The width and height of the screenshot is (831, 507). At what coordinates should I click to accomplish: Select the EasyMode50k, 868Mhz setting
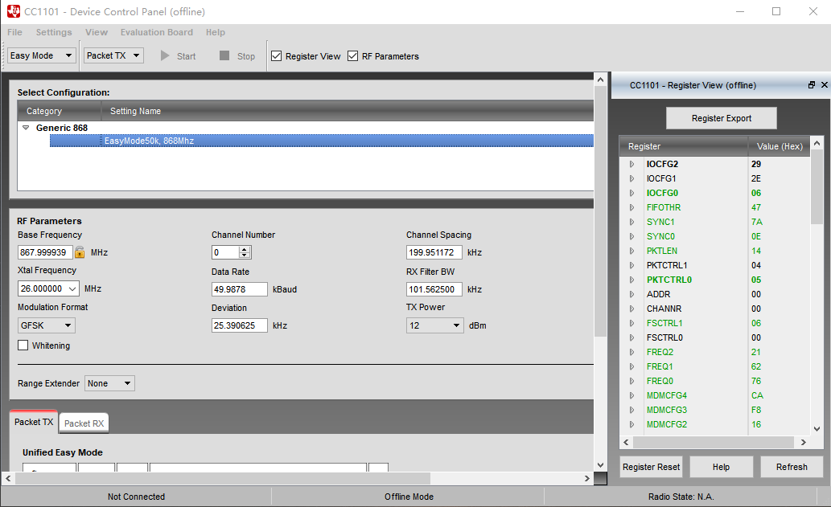pos(322,141)
